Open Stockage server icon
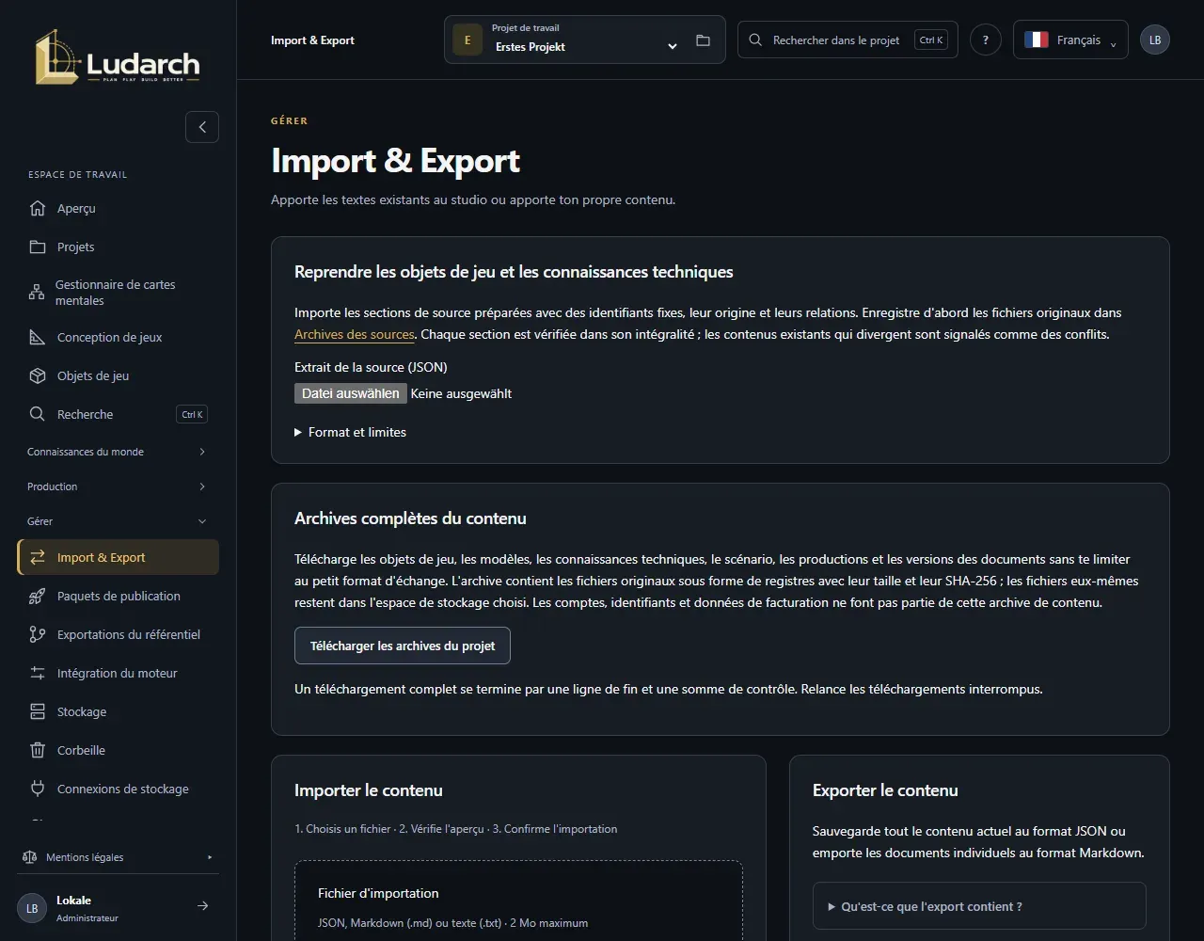This screenshot has width=1204, height=941. click(38, 711)
